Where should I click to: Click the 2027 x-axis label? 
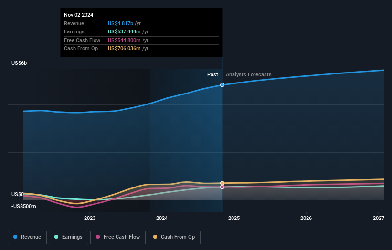tap(379, 219)
